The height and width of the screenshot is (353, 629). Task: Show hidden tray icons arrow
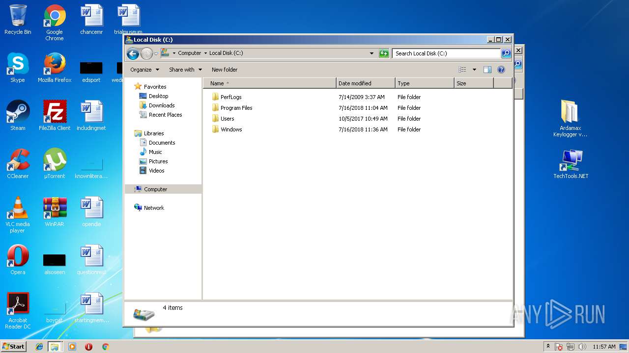[x=548, y=347]
